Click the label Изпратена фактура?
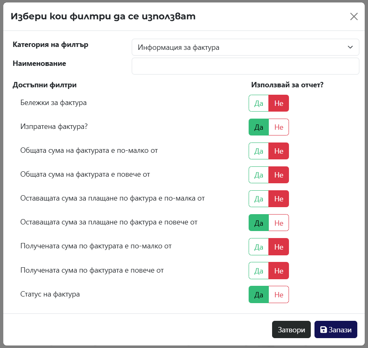Viewport: 368px width, 348px height. [x=54, y=126]
